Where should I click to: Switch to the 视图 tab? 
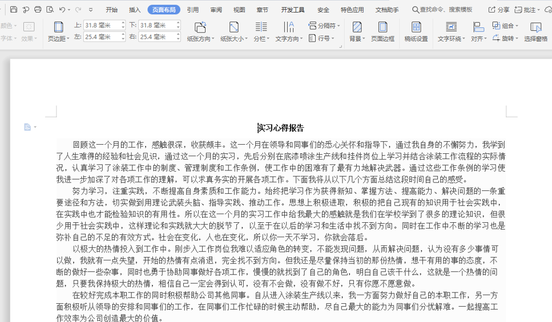tap(239, 10)
